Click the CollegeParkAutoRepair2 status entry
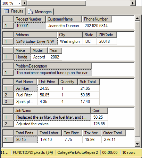The height and width of the screenshot is (158, 142). (x=77, y=152)
